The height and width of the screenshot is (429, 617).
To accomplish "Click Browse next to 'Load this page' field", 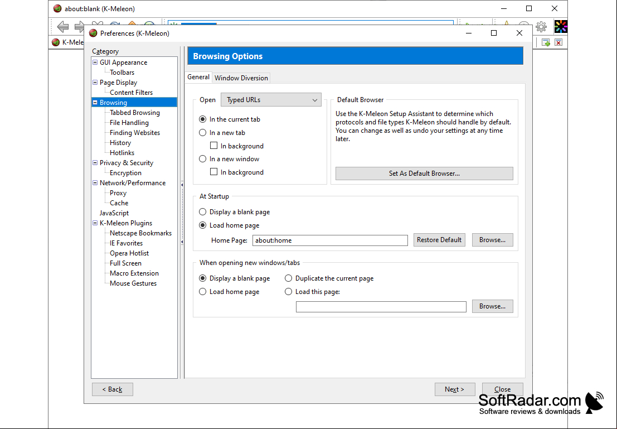I will click(492, 306).
